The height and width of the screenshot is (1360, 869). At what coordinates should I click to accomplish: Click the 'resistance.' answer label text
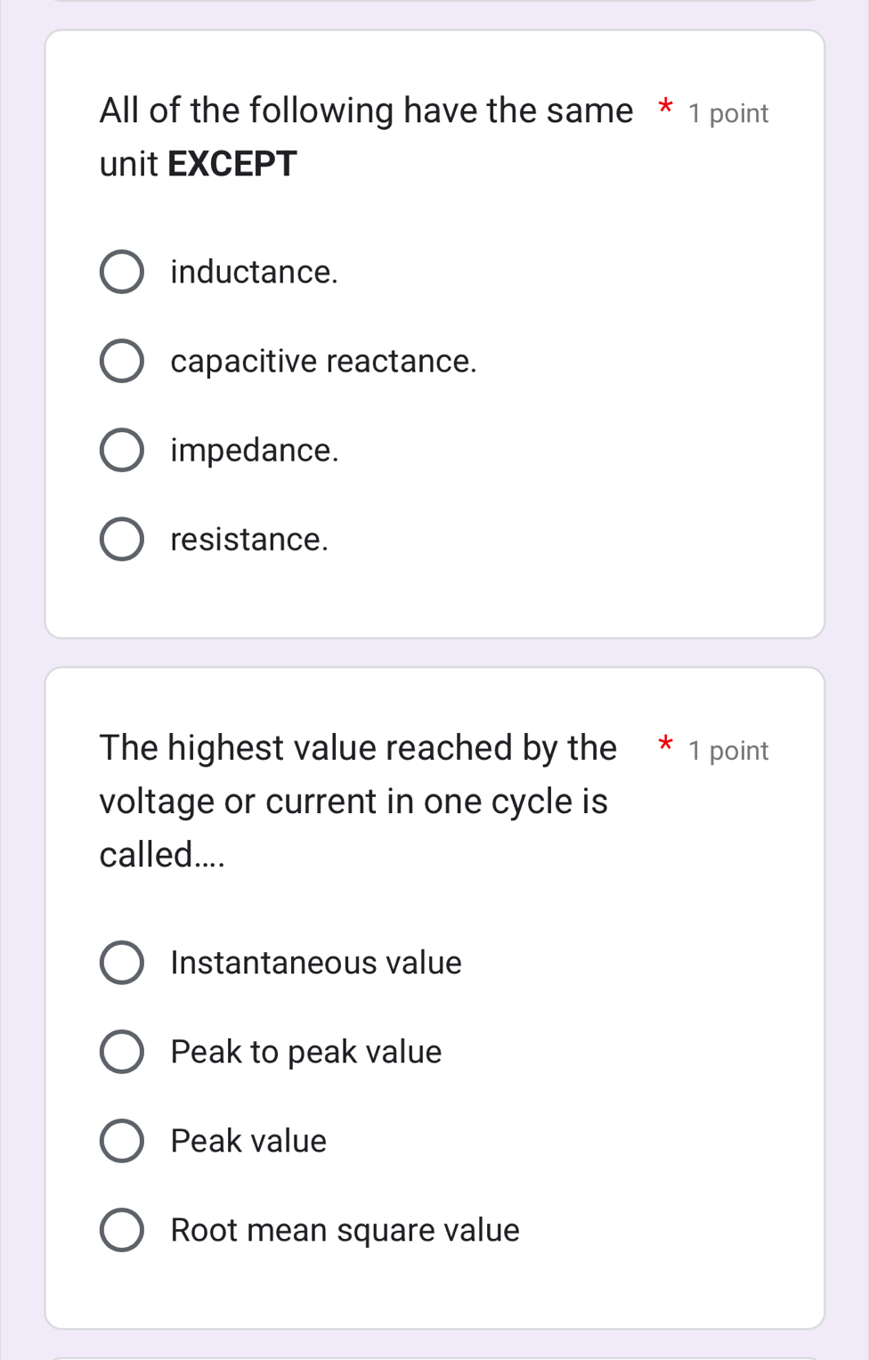click(249, 540)
